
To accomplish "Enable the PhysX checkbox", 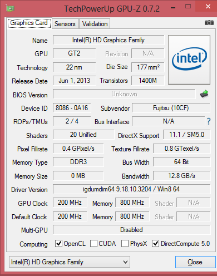I will point(125,244).
